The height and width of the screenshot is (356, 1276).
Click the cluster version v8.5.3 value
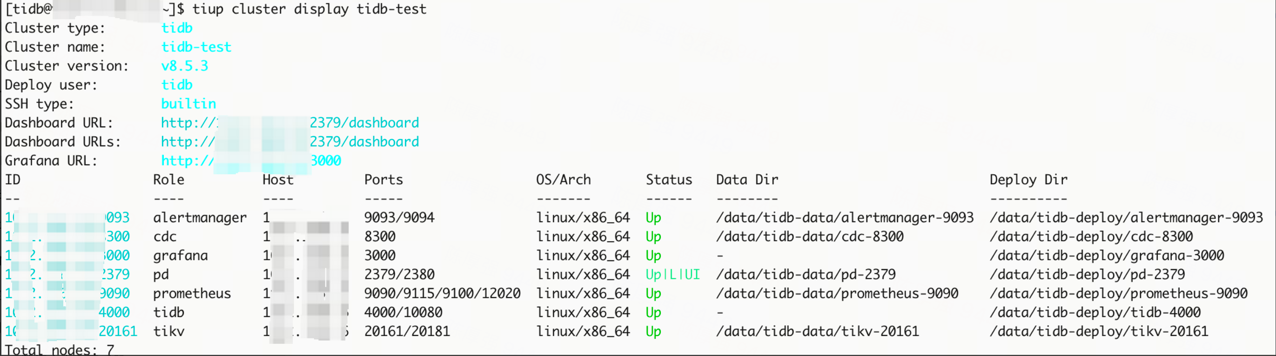[184, 66]
